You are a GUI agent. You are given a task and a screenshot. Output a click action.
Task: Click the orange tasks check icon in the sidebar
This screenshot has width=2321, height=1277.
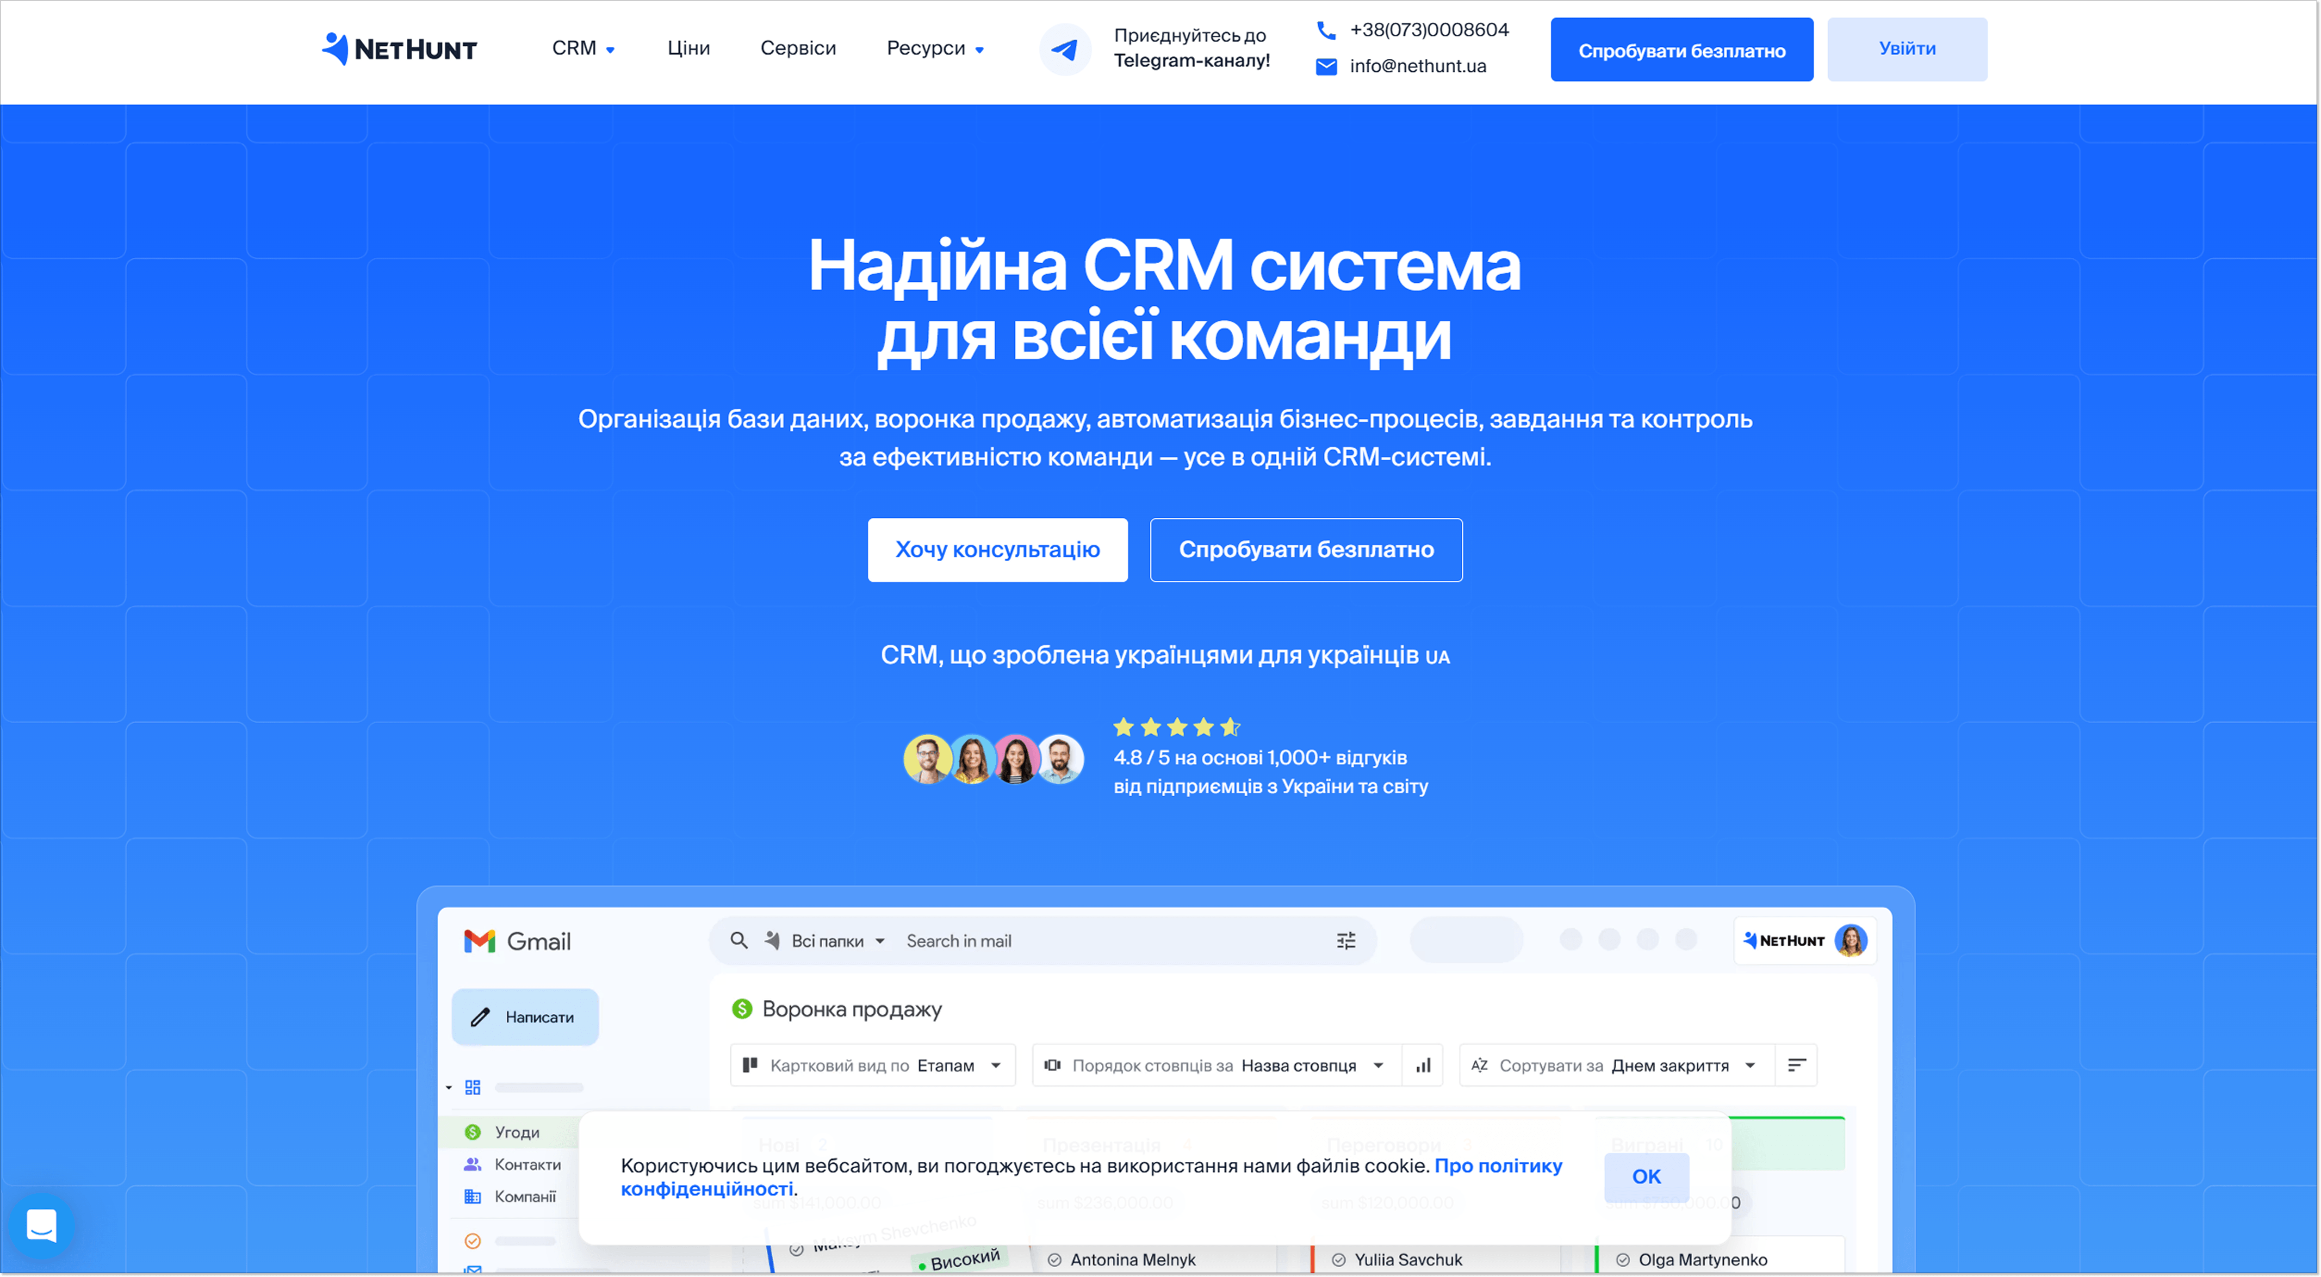pyautogui.click(x=473, y=1242)
